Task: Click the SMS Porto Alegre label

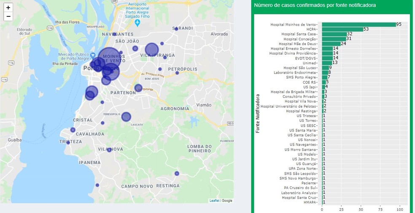Action: pyautogui.click(x=301, y=77)
